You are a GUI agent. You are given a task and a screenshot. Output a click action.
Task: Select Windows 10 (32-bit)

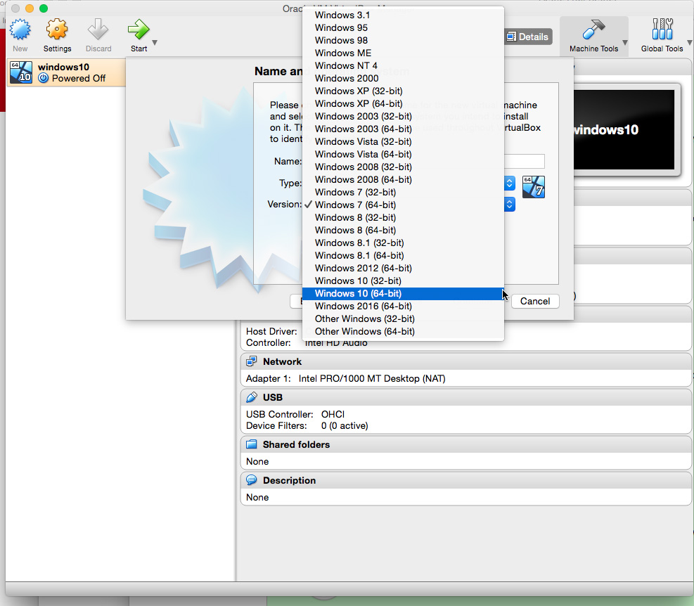pyautogui.click(x=403, y=281)
